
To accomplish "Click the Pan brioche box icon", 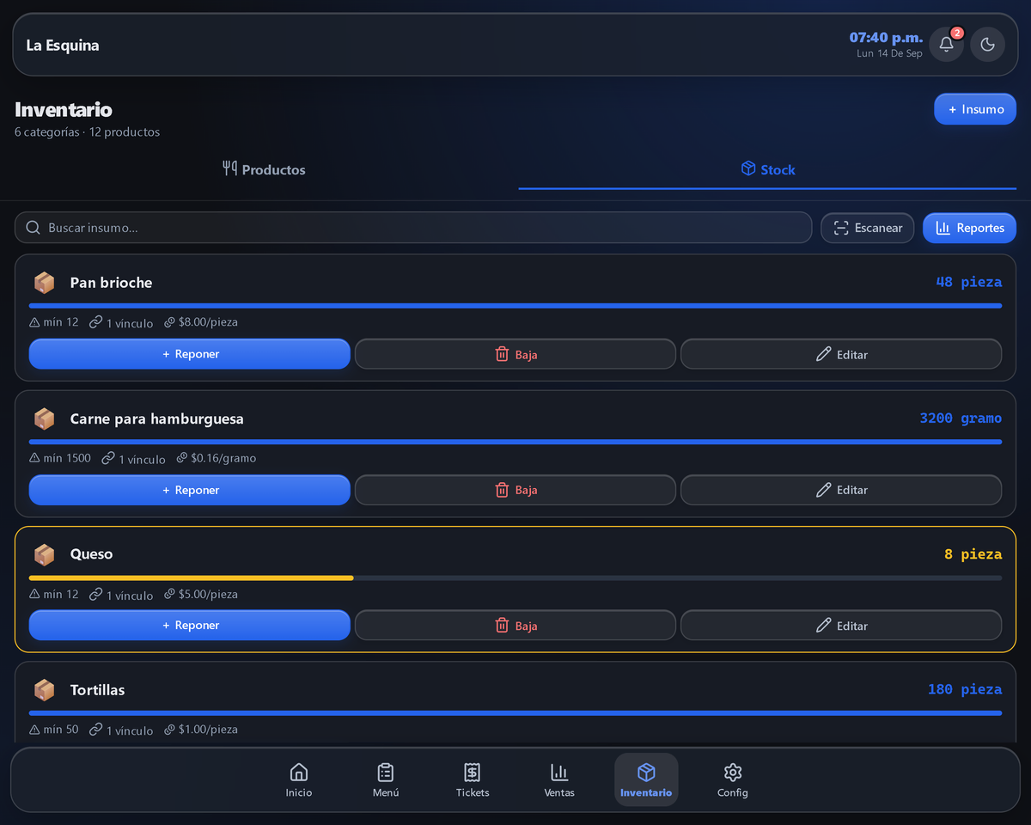I will click(44, 283).
